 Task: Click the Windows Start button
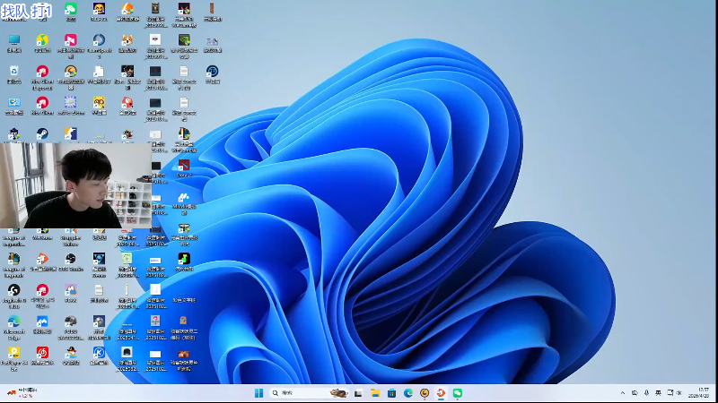pyautogui.click(x=258, y=393)
